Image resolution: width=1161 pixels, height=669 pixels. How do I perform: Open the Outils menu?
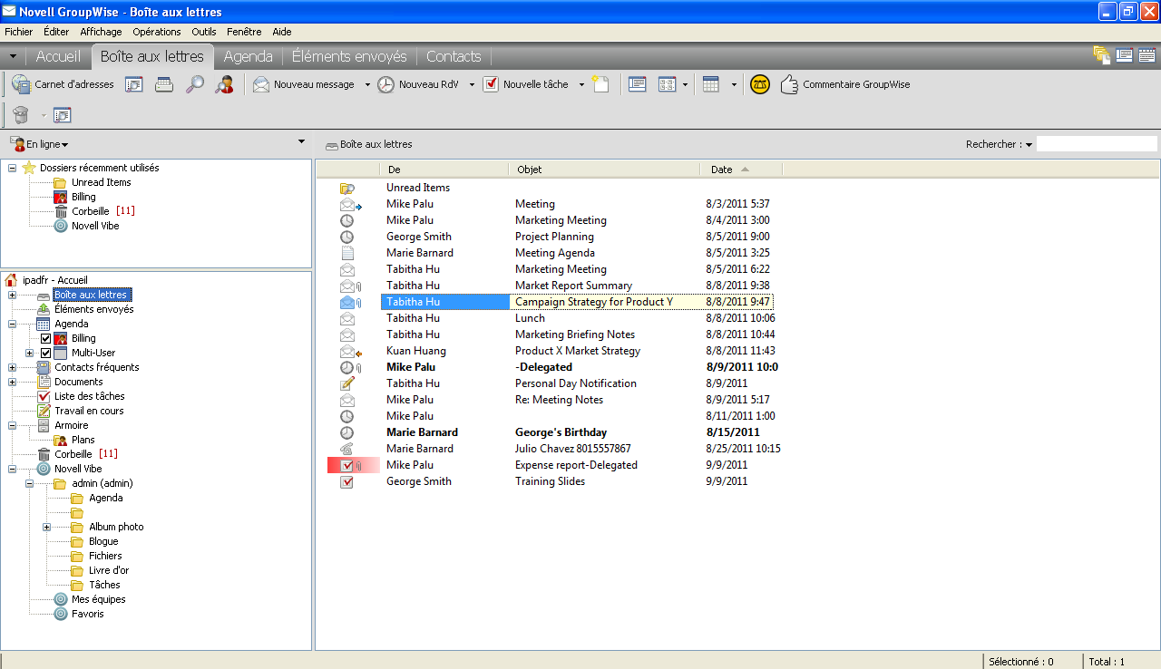coord(204,32)
